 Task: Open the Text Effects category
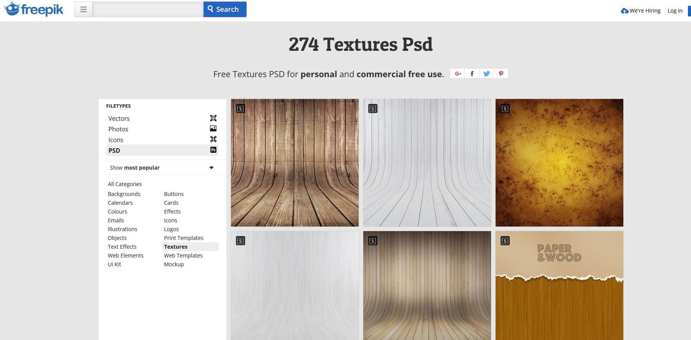pyautogui.click(x=122, y=247)
